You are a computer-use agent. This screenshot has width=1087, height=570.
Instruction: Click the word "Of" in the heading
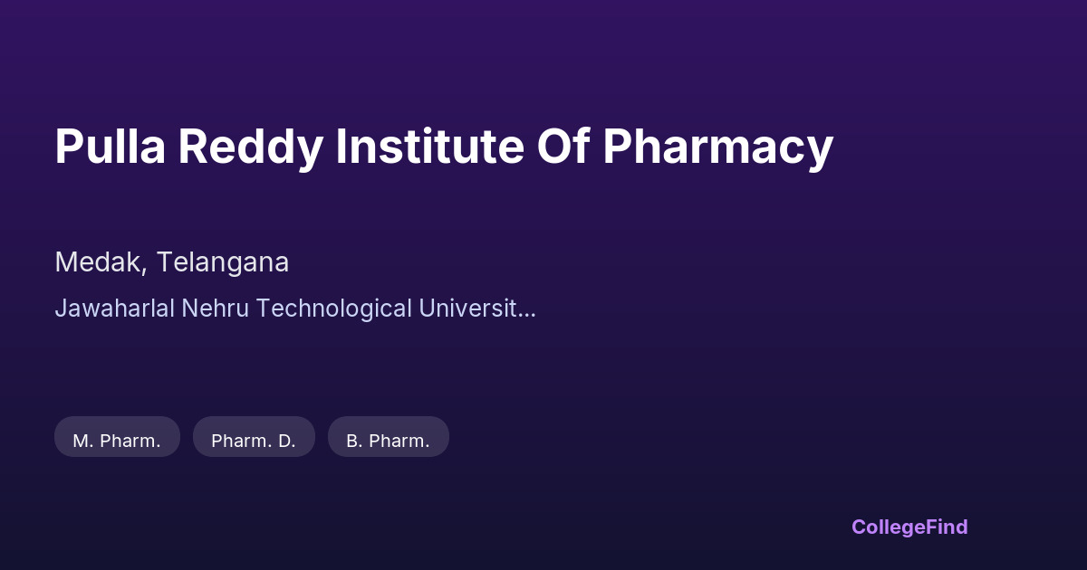[x=563, y=147]
